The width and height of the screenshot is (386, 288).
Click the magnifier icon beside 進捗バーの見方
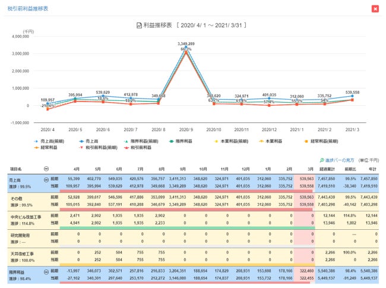[322, 160]
